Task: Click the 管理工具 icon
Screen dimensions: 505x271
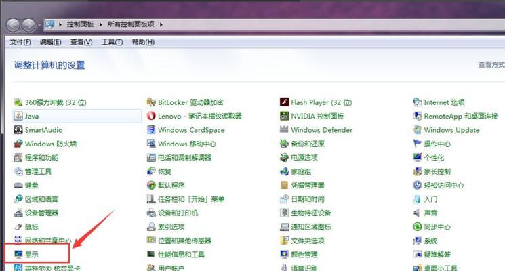Action: pos(18,171)
